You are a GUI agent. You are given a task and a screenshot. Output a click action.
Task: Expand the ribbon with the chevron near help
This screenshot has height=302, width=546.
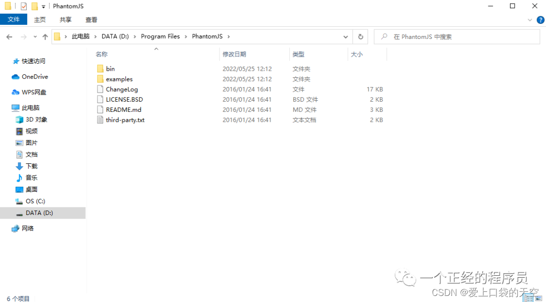530,20
